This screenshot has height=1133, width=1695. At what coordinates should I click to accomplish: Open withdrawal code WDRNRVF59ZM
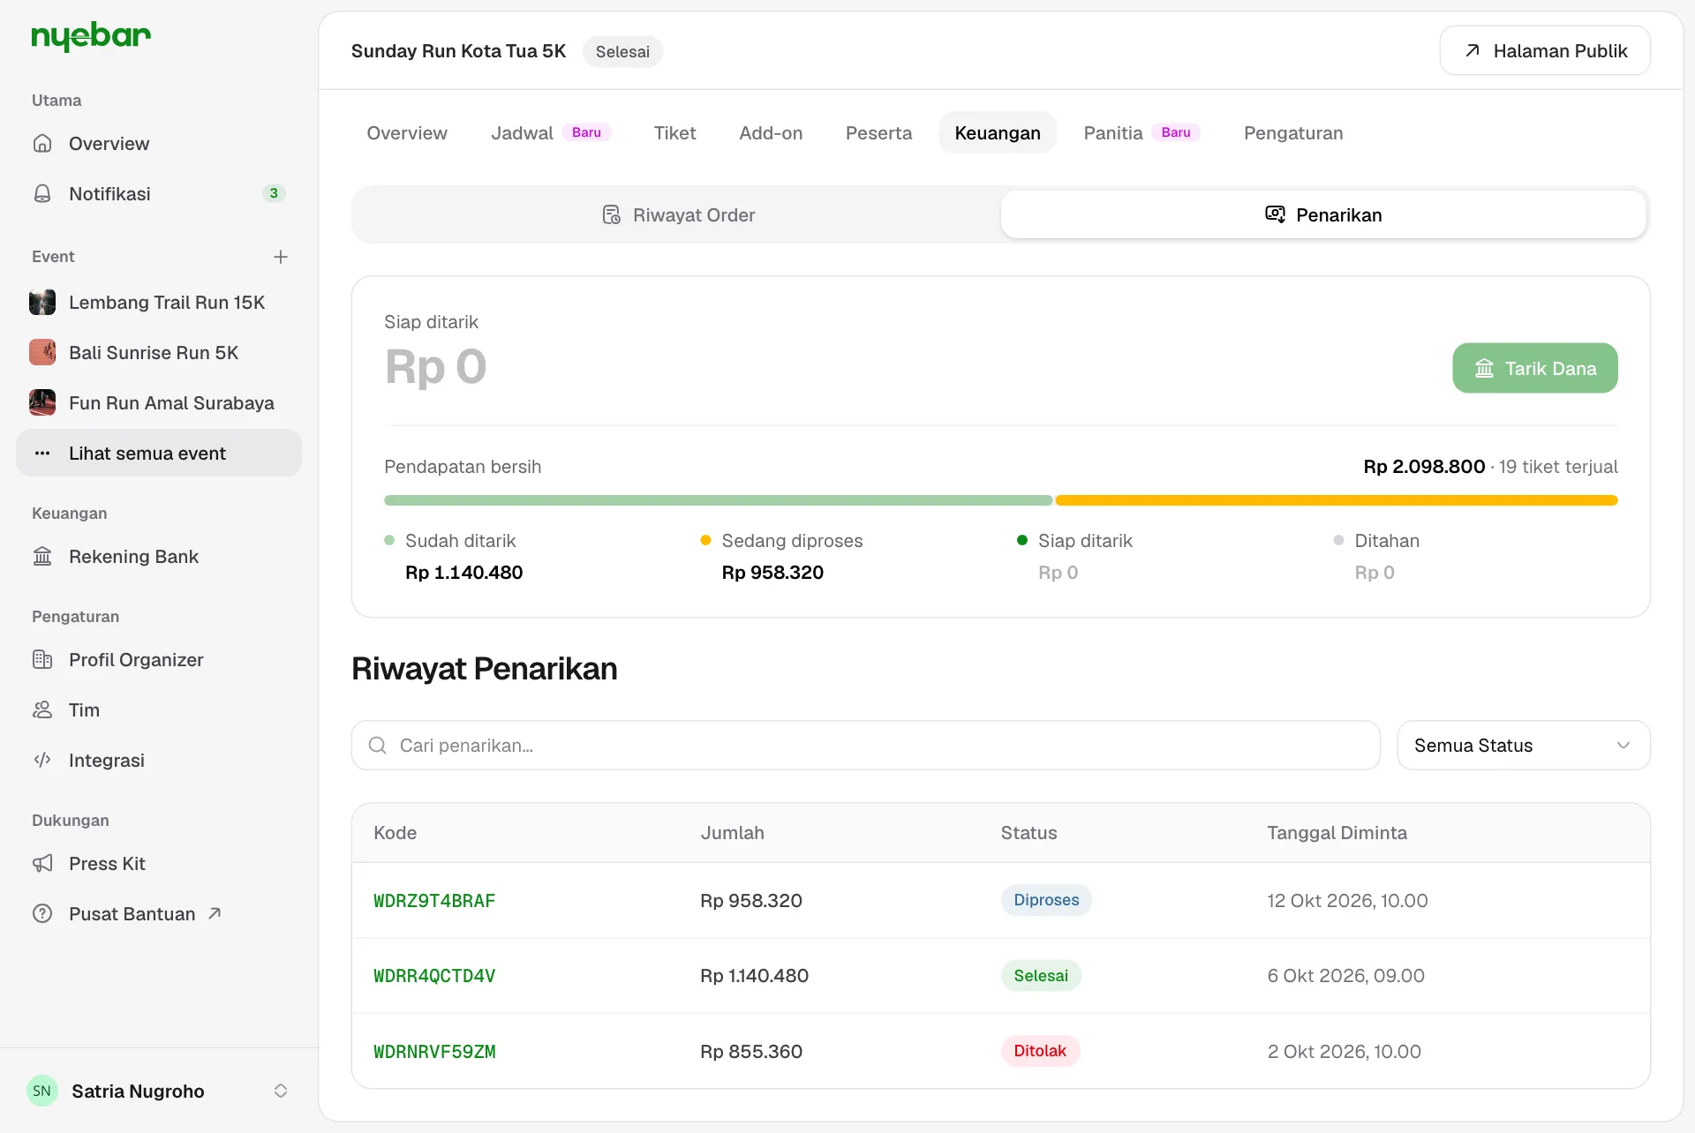tap(434, 1052)
